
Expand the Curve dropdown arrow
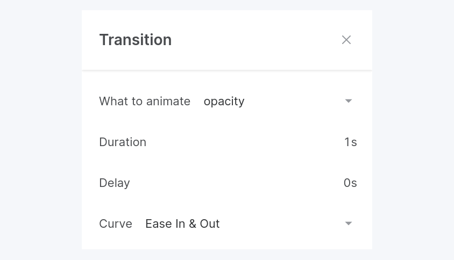tap(349, 223)
